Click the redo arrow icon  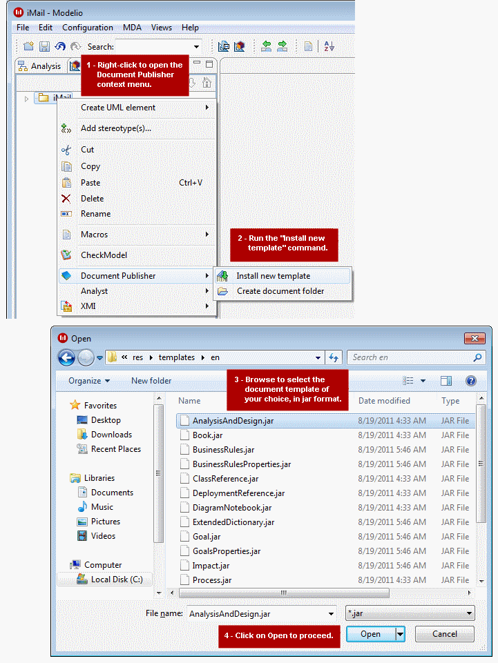point(75,46)
